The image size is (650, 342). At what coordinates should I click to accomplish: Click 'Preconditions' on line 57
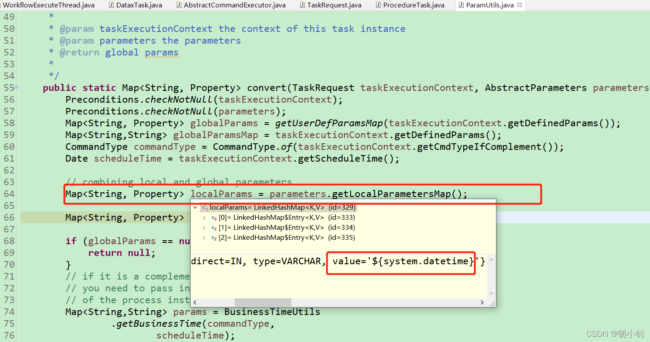[x=102, y=111]
